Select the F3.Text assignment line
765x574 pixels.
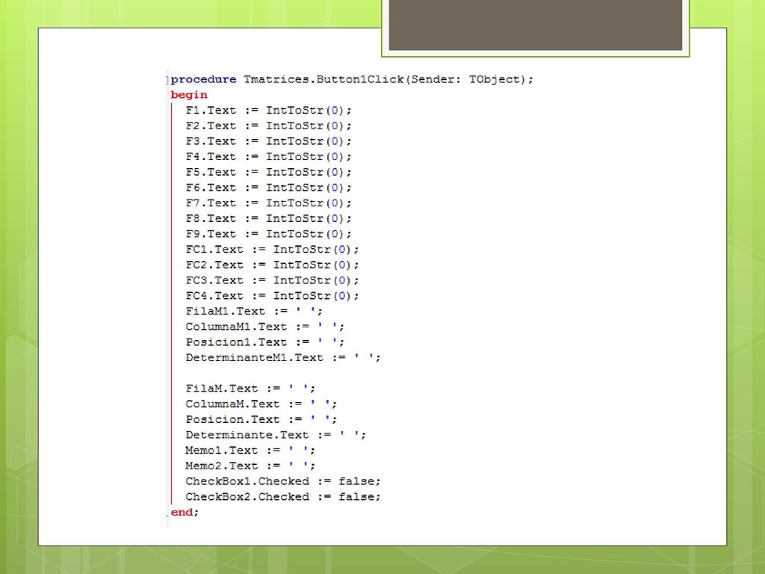(x=268, y=141)
